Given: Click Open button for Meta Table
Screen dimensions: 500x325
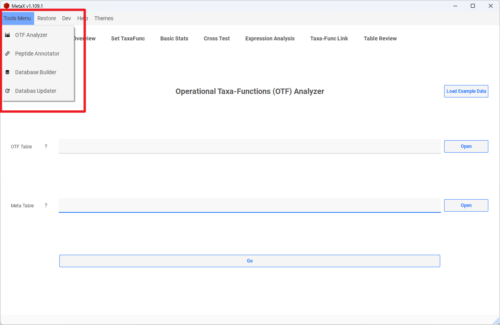Looking at the screenshot, I should click(x=466, y=205).
